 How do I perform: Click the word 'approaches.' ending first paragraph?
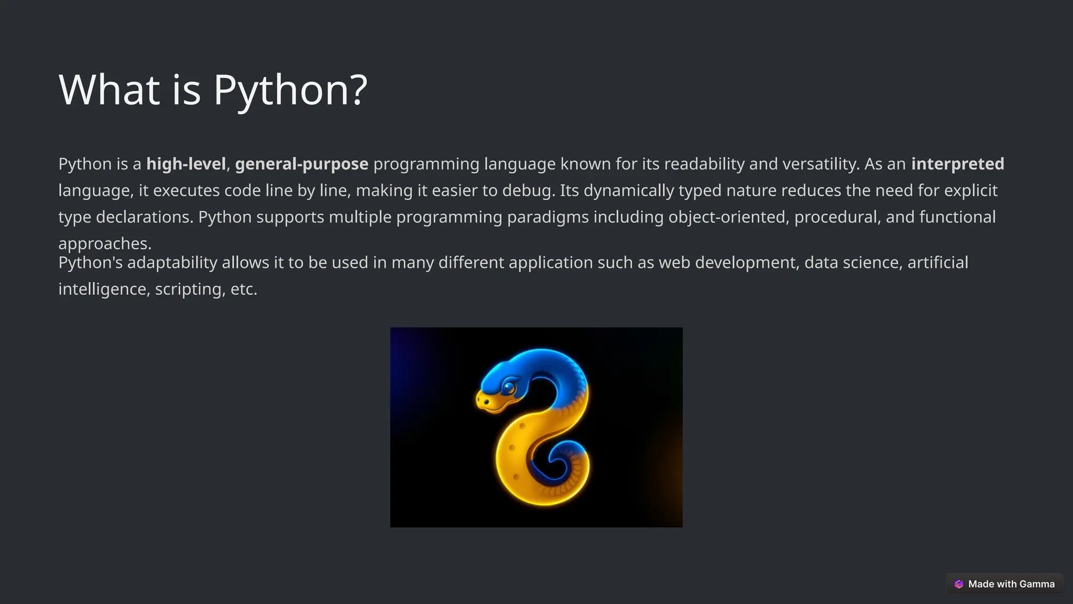(x=105, y=243)
